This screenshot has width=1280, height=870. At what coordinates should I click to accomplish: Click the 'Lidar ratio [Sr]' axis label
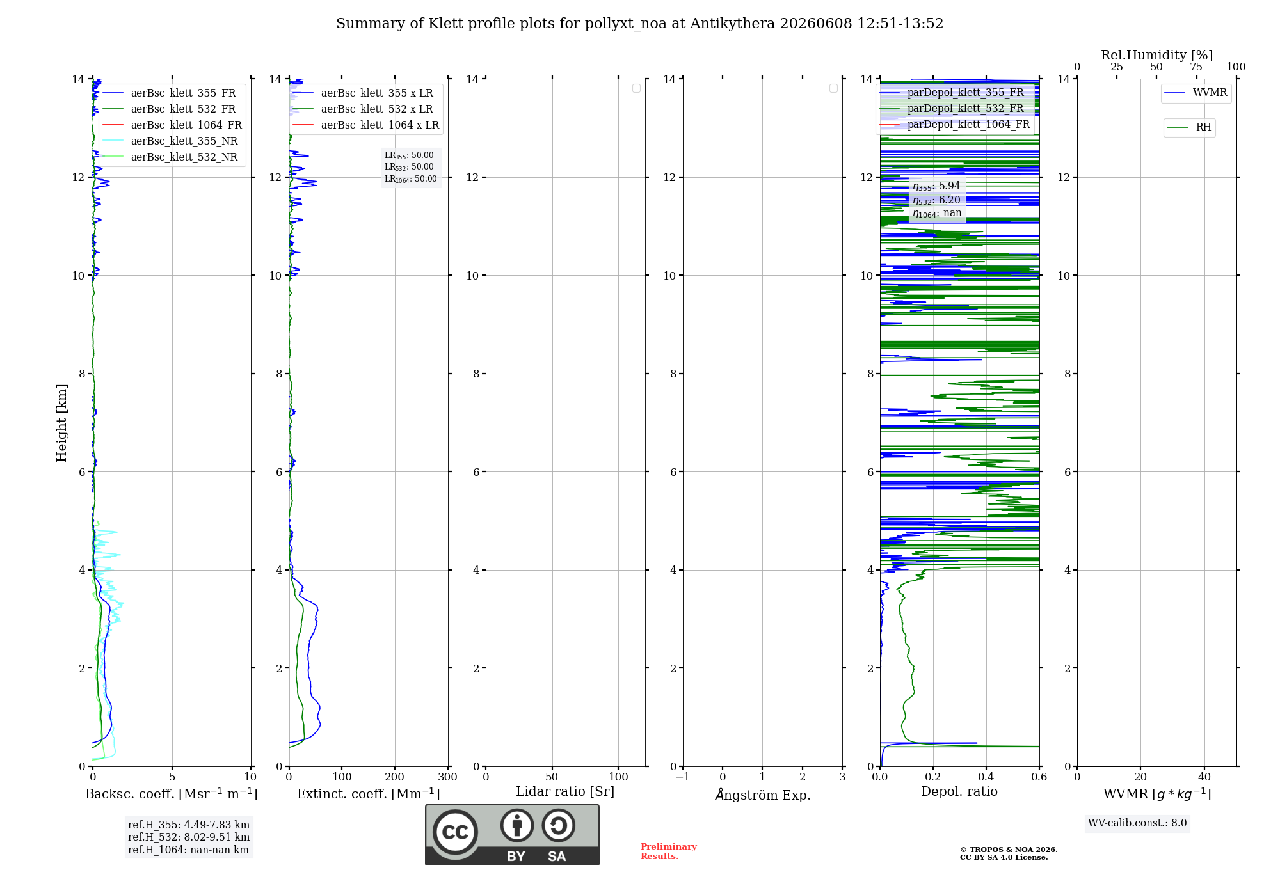click(x=565, y=792)
